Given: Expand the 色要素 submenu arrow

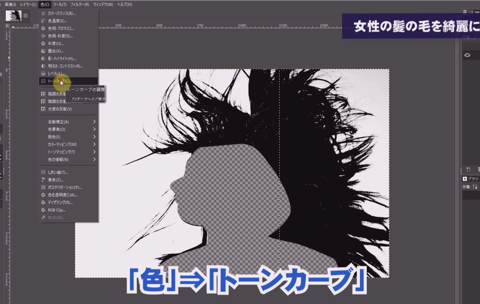Looking at the screenshot, I should point(94,129).
